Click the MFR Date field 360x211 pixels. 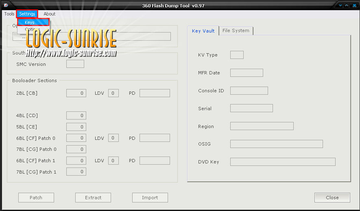[247, 73]
